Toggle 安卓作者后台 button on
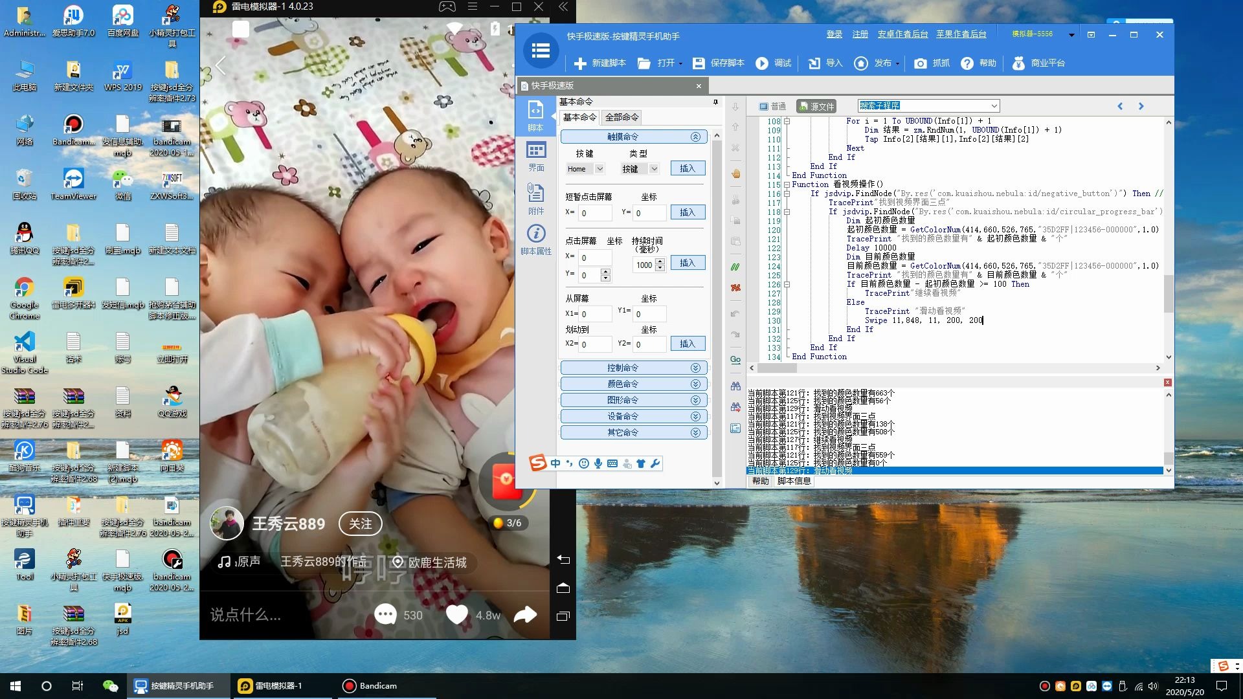The image size is (1243, 699). [x=902, y=34]
